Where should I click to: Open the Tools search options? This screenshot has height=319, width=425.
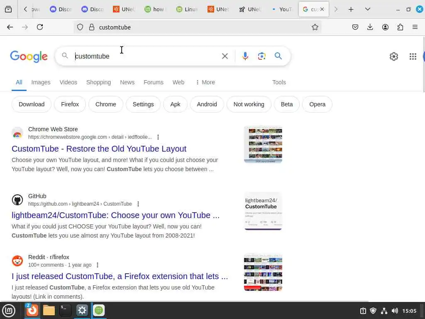click(x=279, y=82)
